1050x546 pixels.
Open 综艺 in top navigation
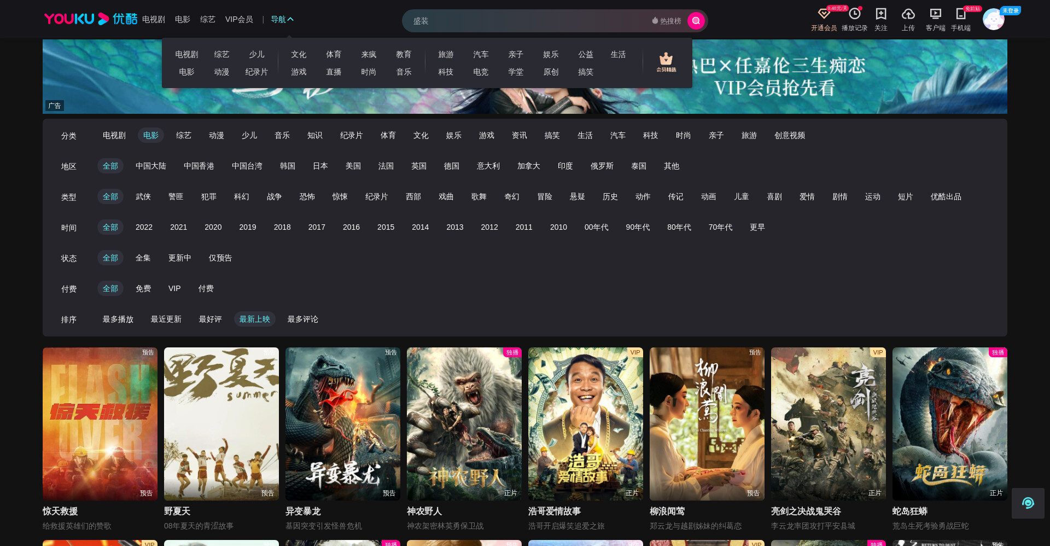click(208, 19)
